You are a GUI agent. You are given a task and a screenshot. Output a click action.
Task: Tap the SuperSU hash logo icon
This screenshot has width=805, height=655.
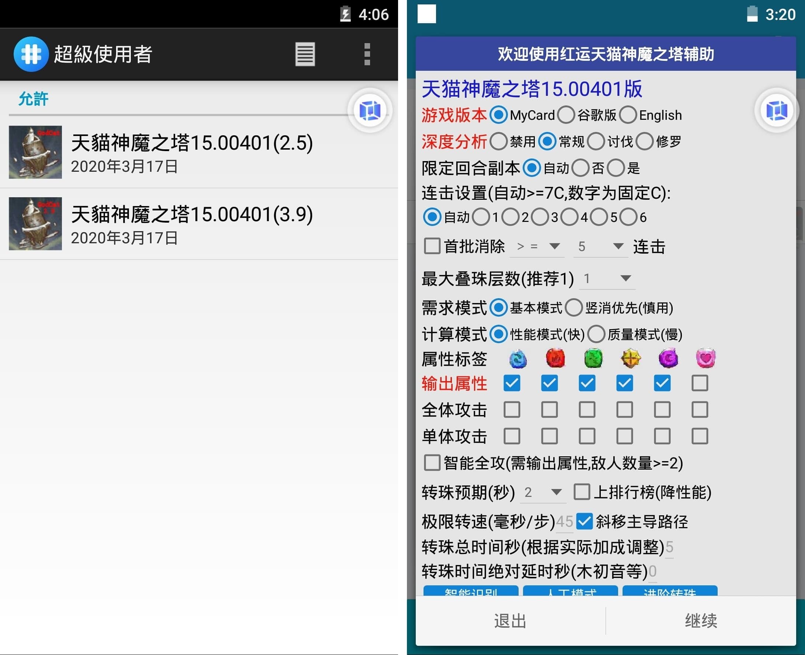[31, 54]
